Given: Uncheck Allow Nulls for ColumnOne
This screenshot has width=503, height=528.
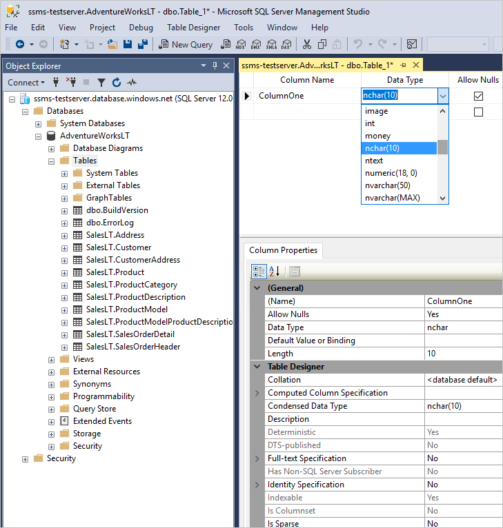Looking at the screenshot, I should pyautogui.click(x=478, y=96).
